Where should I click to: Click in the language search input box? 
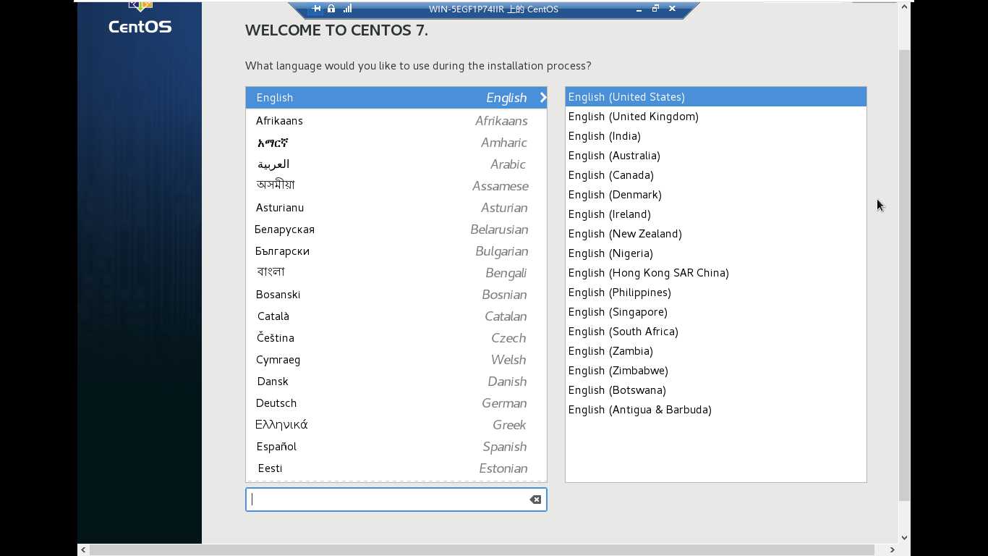click(x=396, y=500)
